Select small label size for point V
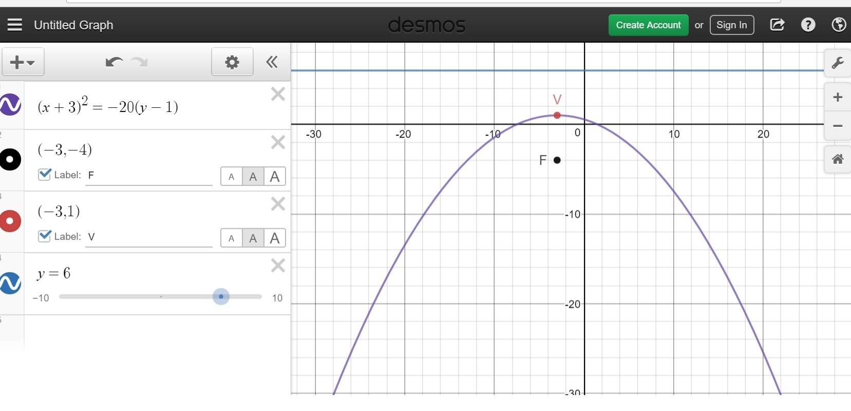Image resolution: width=851 pixels, height=411 pixels. (x=232, y=238)
